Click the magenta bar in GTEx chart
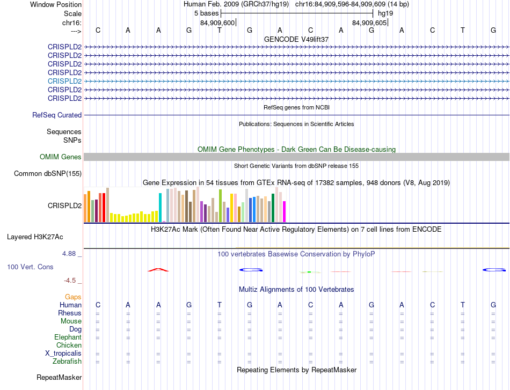510x390 pixels. [285, 211]
